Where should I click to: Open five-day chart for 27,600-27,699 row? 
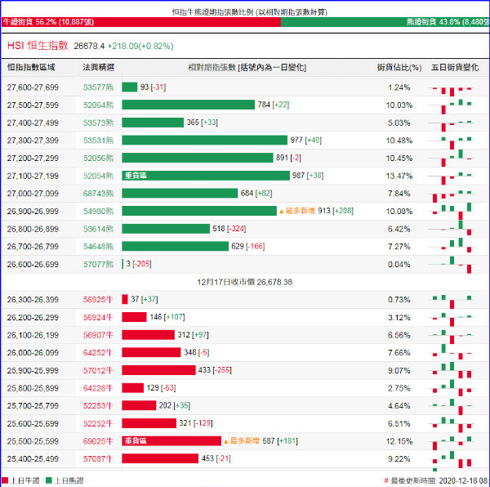point(452,90)
